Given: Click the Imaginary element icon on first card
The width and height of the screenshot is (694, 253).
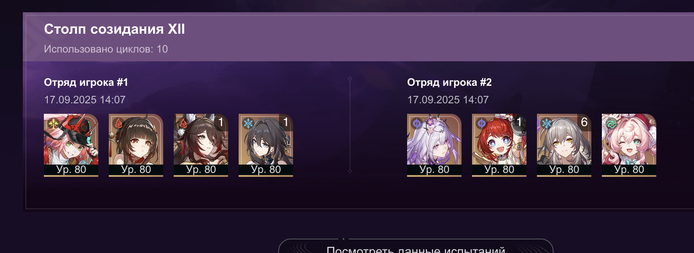Looking at the screenshot, I should click(54, 123).
